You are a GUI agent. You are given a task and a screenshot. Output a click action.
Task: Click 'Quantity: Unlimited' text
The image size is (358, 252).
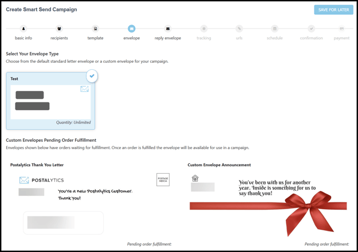pos(73,122)
